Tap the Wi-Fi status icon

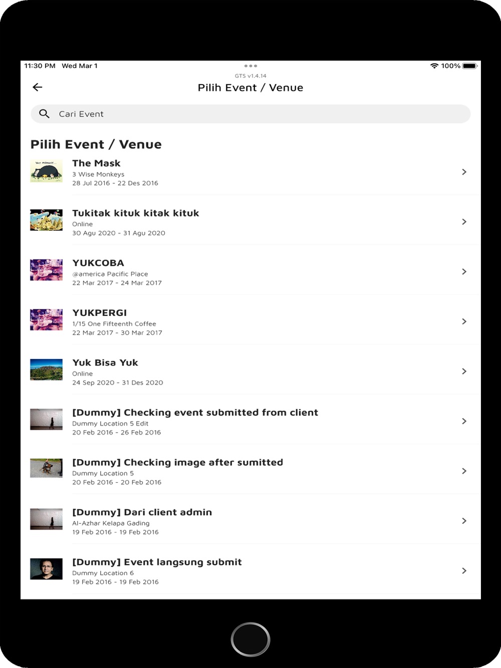(x=434, y=66)
